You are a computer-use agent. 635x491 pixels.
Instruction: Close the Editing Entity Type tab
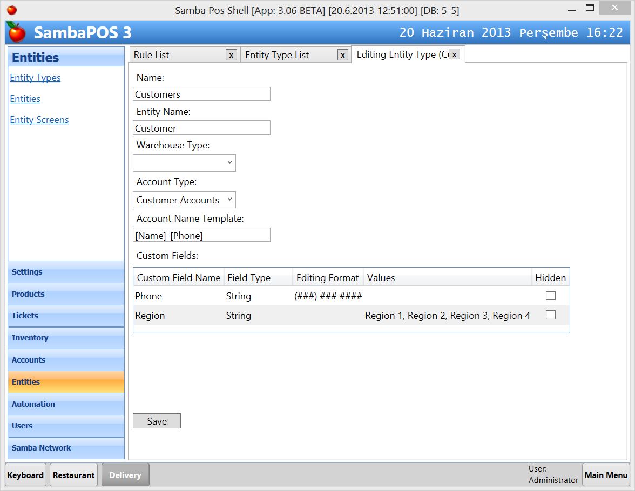click(x=454, y=54)
